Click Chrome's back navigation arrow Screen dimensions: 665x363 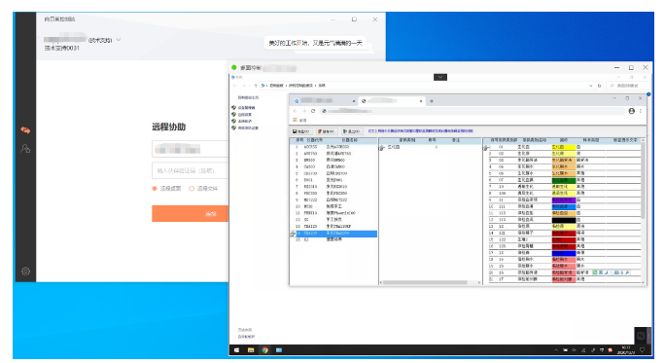point(296,111)
